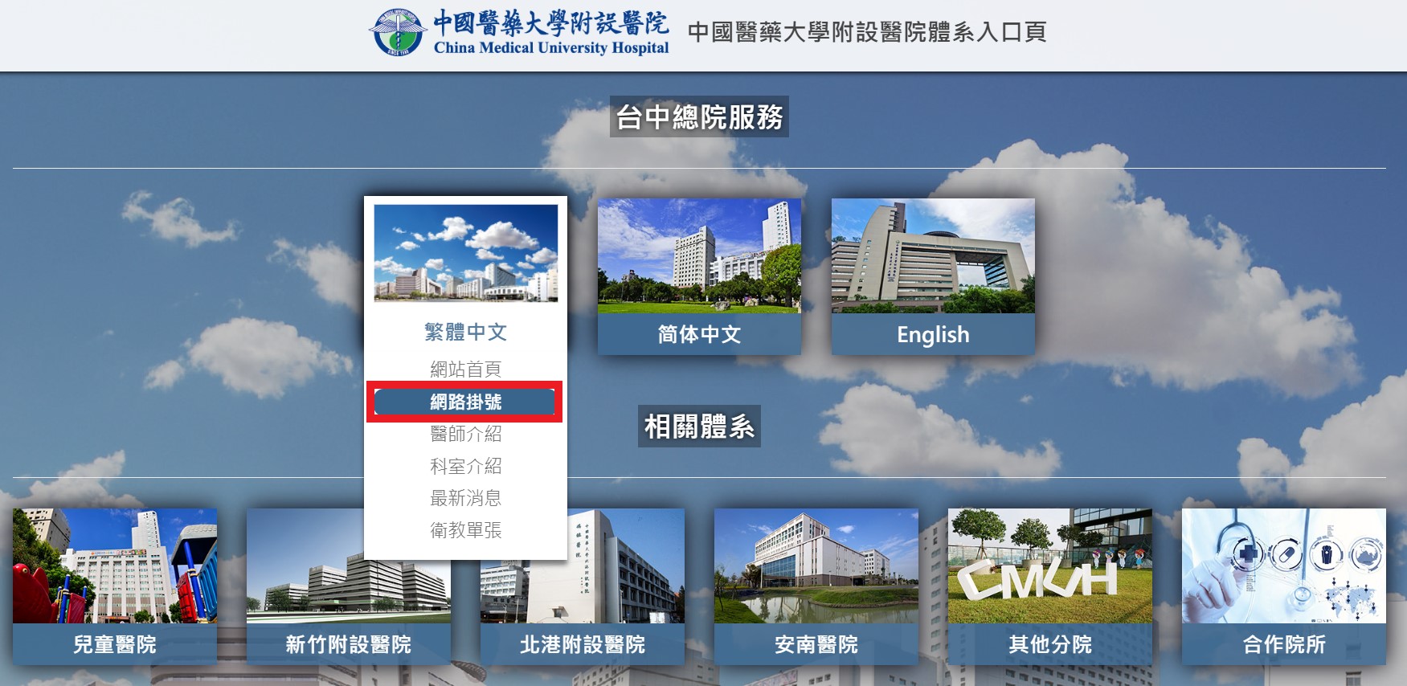Image resolution: width=1407 pixels, height=686 pixels.
Task: Select 網路掛號 online registration
Action: (x=466, y=402)
